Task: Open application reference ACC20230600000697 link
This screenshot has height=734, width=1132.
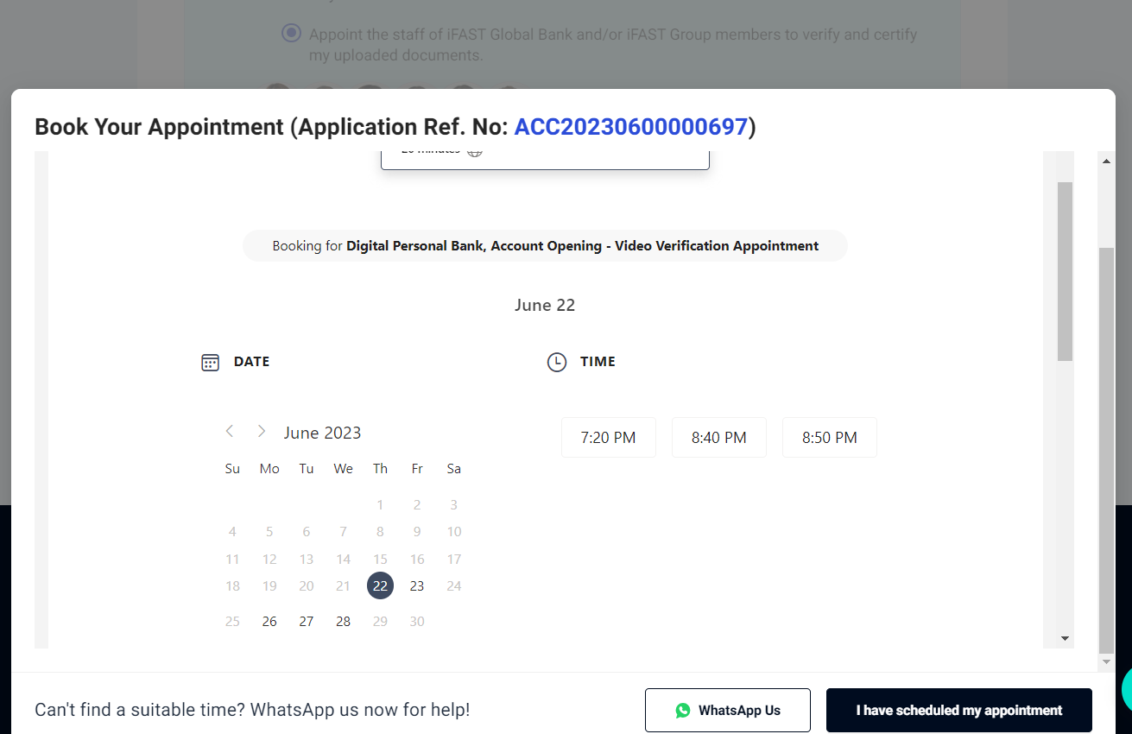Action: tap(630, 127)
